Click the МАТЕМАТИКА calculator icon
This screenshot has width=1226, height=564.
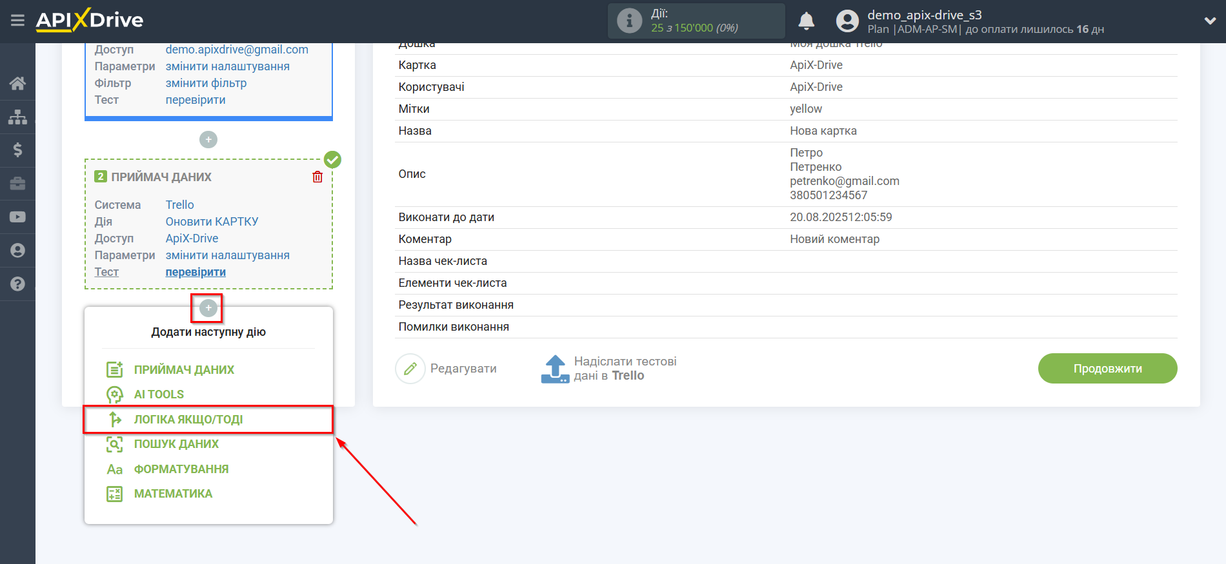click(x=114, y=494)
